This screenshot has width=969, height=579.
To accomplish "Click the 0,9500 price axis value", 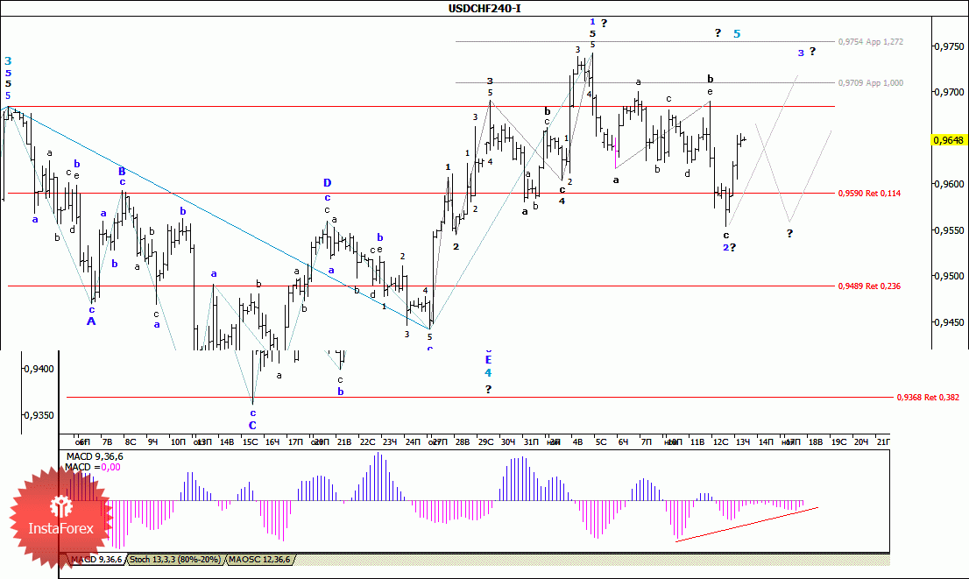I will (x=950, y=276).
